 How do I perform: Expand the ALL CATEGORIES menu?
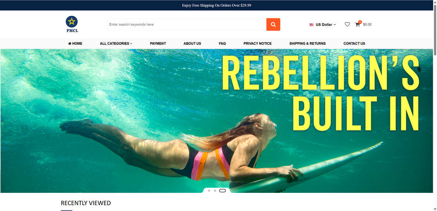tap(116, 44)
